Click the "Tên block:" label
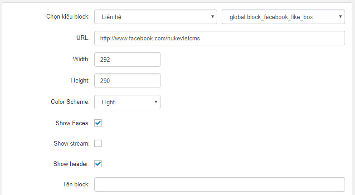Viewport: 355px width, 195px height. click(76, 184)
